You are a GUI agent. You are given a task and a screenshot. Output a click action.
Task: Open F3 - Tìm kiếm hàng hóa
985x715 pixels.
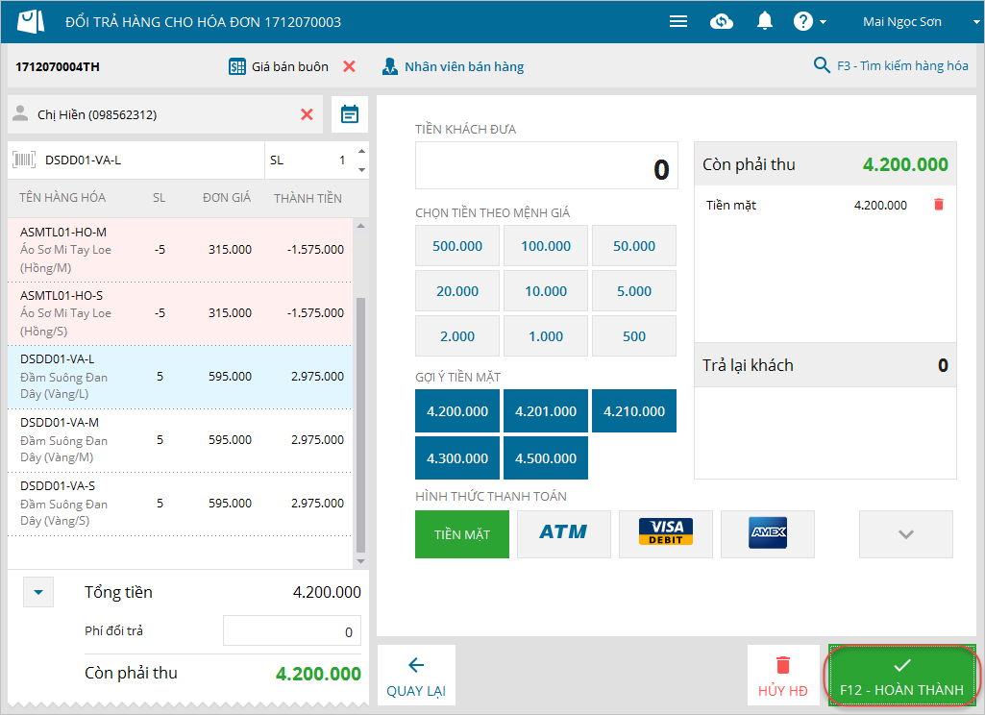point(891,65)
